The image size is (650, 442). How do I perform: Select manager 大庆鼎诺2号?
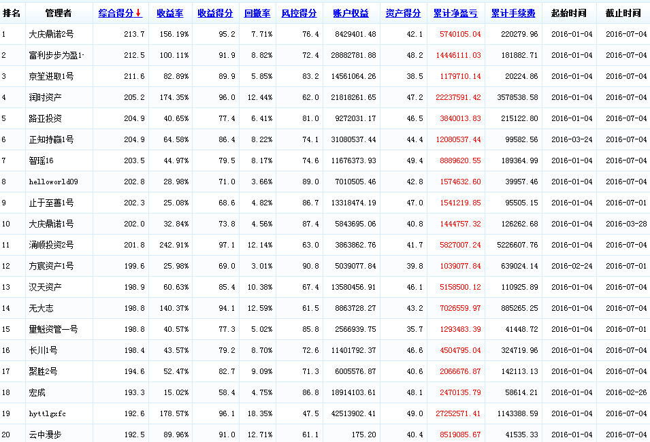click(x=51, y=34)
